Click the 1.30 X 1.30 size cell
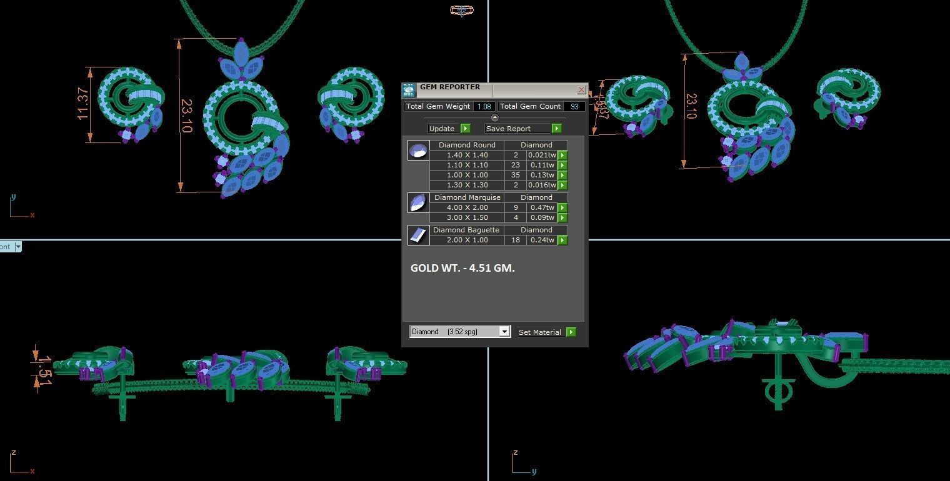 [x=467, y=185]
